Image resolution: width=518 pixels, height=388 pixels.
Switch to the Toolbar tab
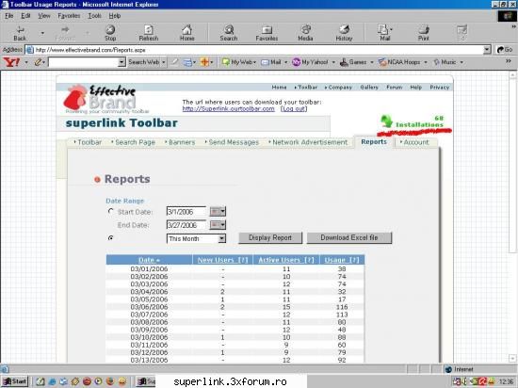88,142
